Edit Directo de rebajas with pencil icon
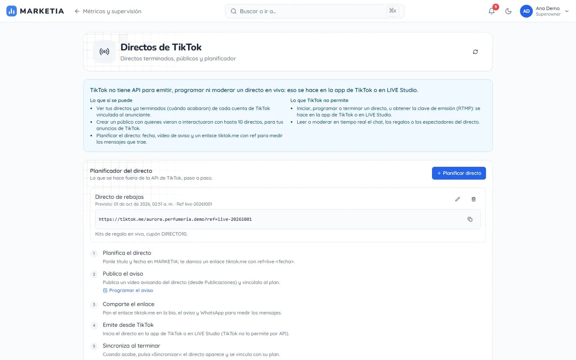 pyautogui.click(x=458, y=199)
